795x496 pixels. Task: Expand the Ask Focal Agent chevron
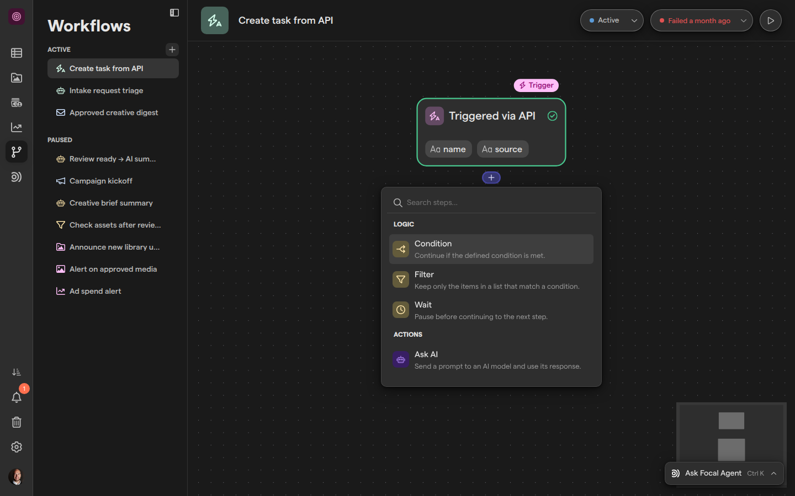[774, 473]
